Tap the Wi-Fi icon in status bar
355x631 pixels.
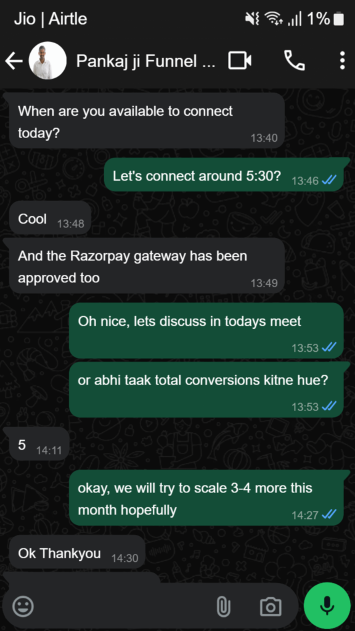pyautogui.click(x=274, y=19)
